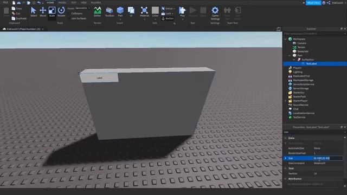Click the plugin puzzle icon in quick access bar
Image resolution: width=347 pixels, height=195 pixels.
click(29, 3)
